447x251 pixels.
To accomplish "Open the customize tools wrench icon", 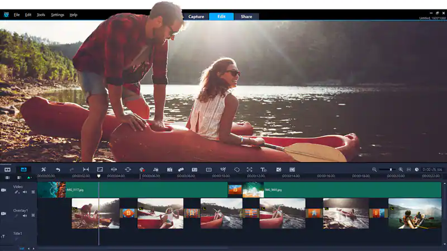I will (x=44, y=170).
